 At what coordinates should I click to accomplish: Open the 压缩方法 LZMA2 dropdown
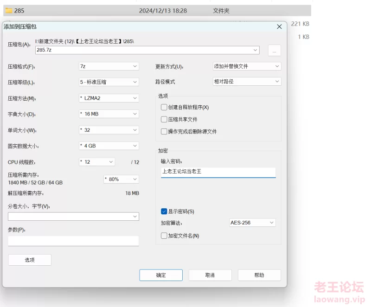click(109, 98)
